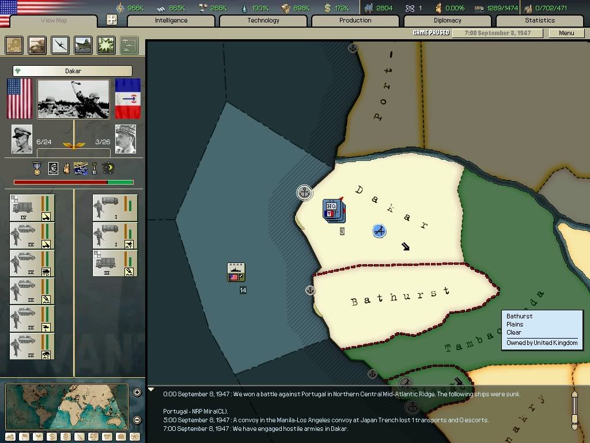
Task: Open the Technology tab
Action: [263, 20]
